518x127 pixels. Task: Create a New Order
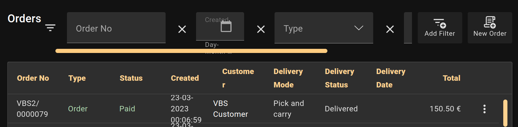pyautogui.click(x=490, y=28)
